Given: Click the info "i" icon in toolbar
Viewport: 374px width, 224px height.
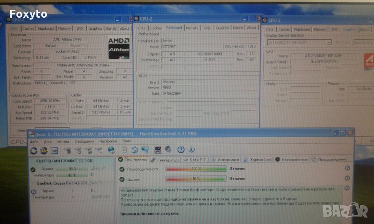Looking at the screenshot, I should tap(192, 150).
